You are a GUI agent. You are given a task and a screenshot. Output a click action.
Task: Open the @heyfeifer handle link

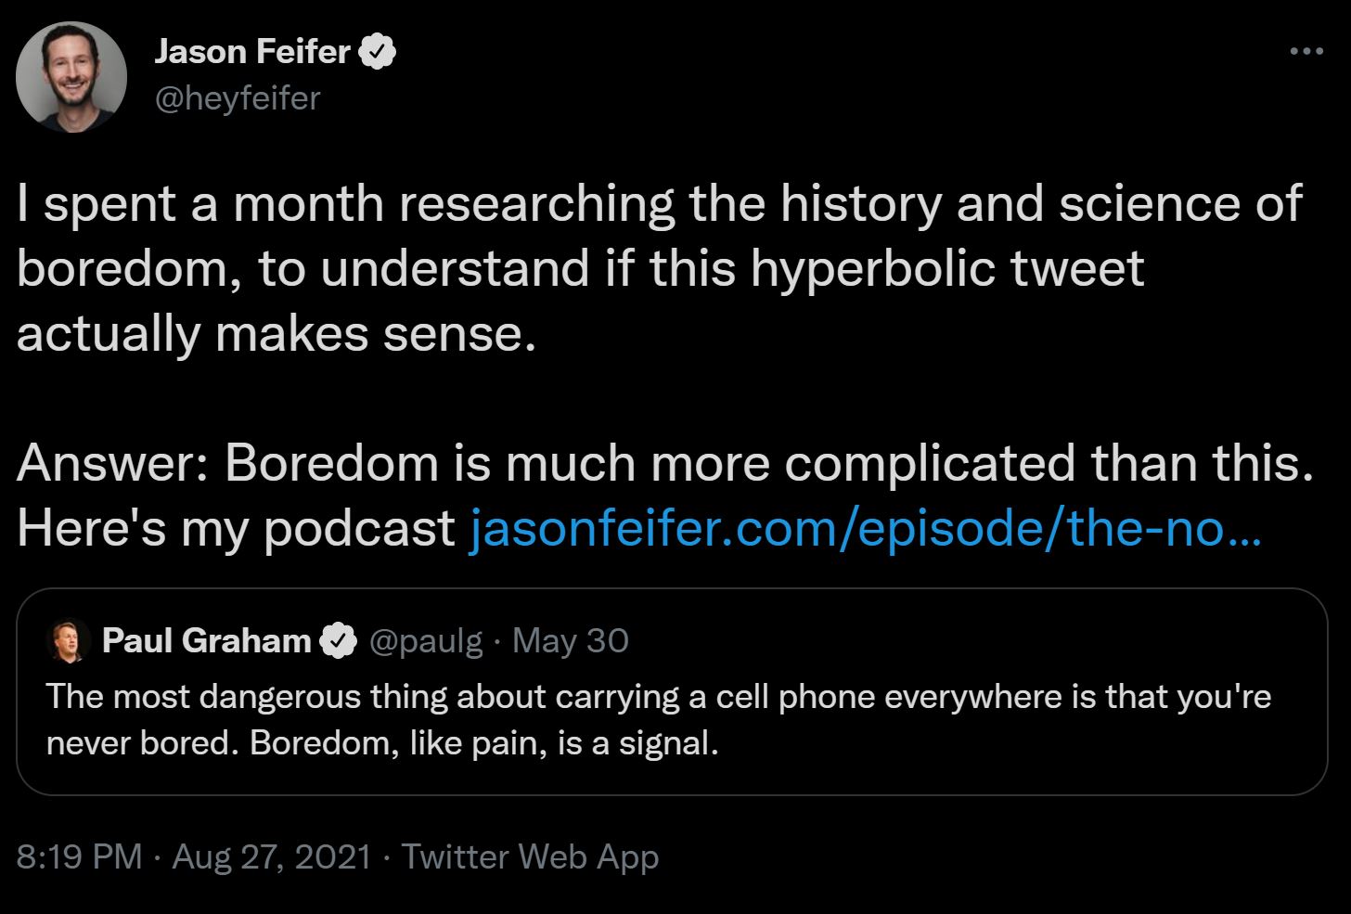point(238,97)
